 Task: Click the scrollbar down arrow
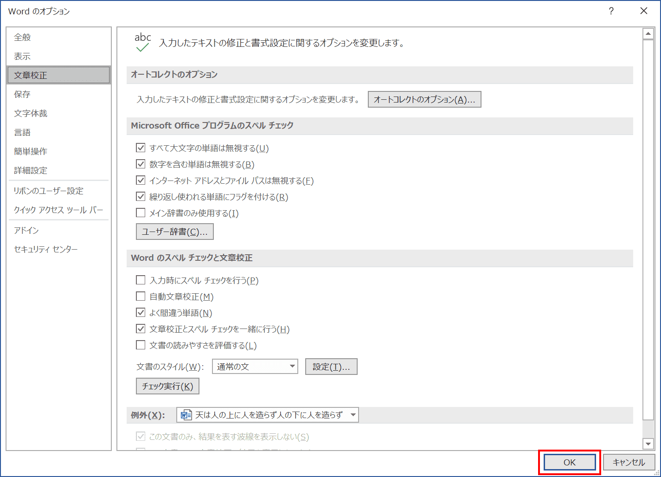coord(648,444)
